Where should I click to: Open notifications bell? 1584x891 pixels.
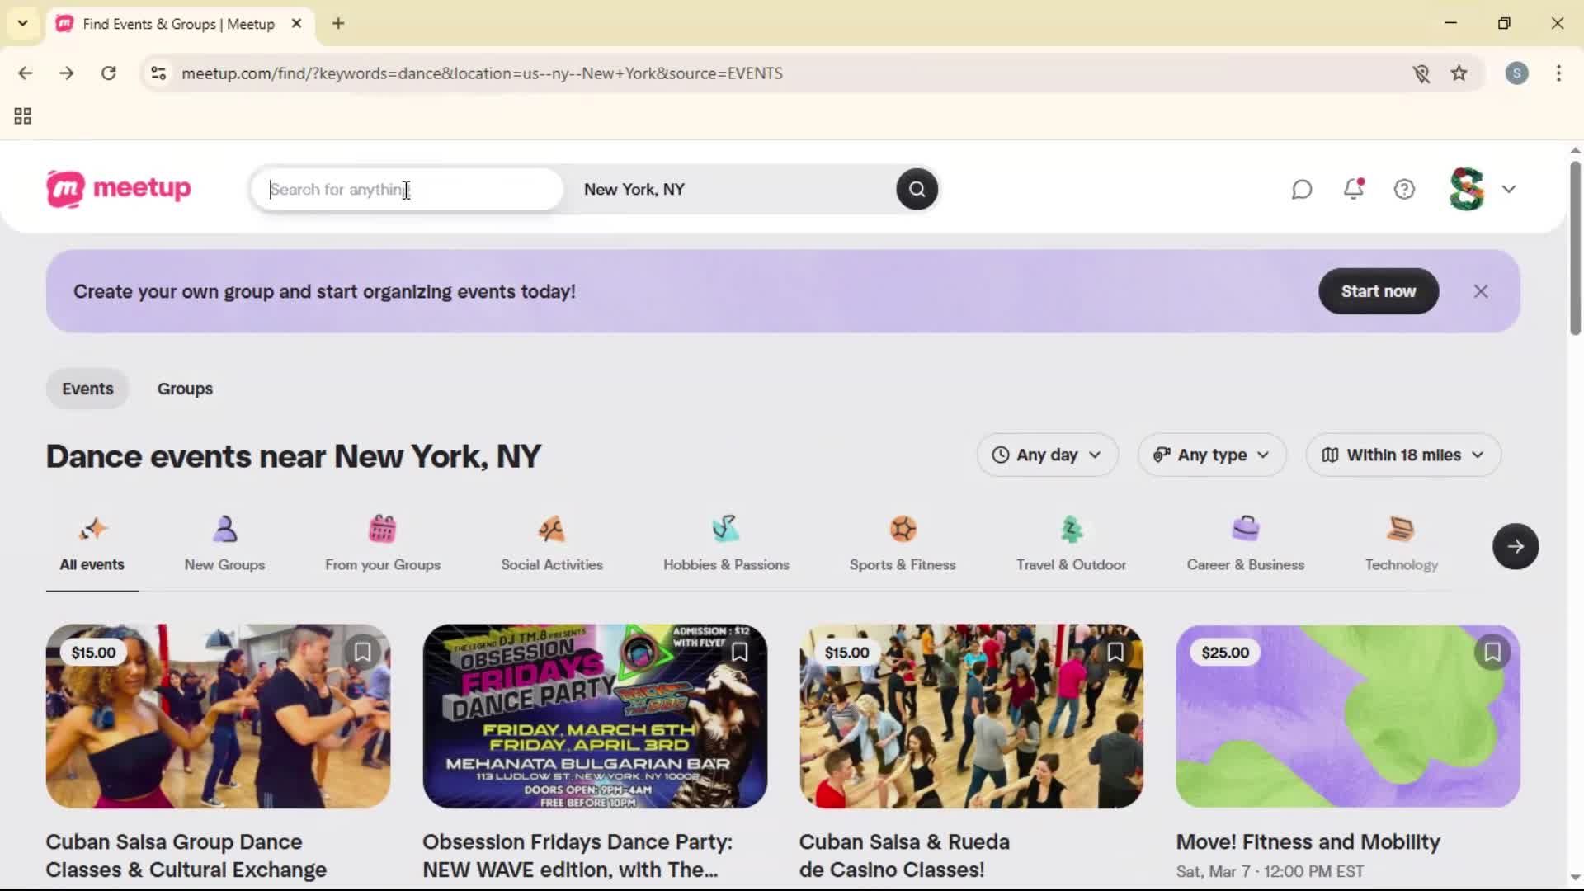[1354, 189]
